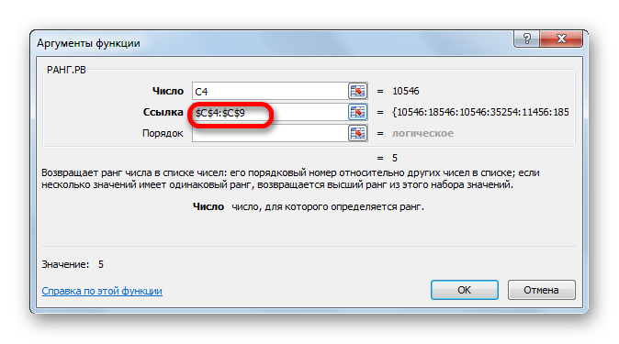Click the РАНГ.РВ function name label
Viewport: 619px width, 344px height.
click(x=66, y=71)
